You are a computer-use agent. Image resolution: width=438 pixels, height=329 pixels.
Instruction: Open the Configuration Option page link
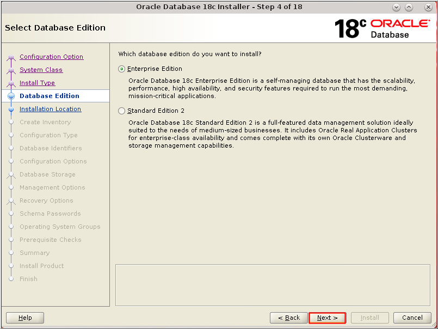click(51, 57)
